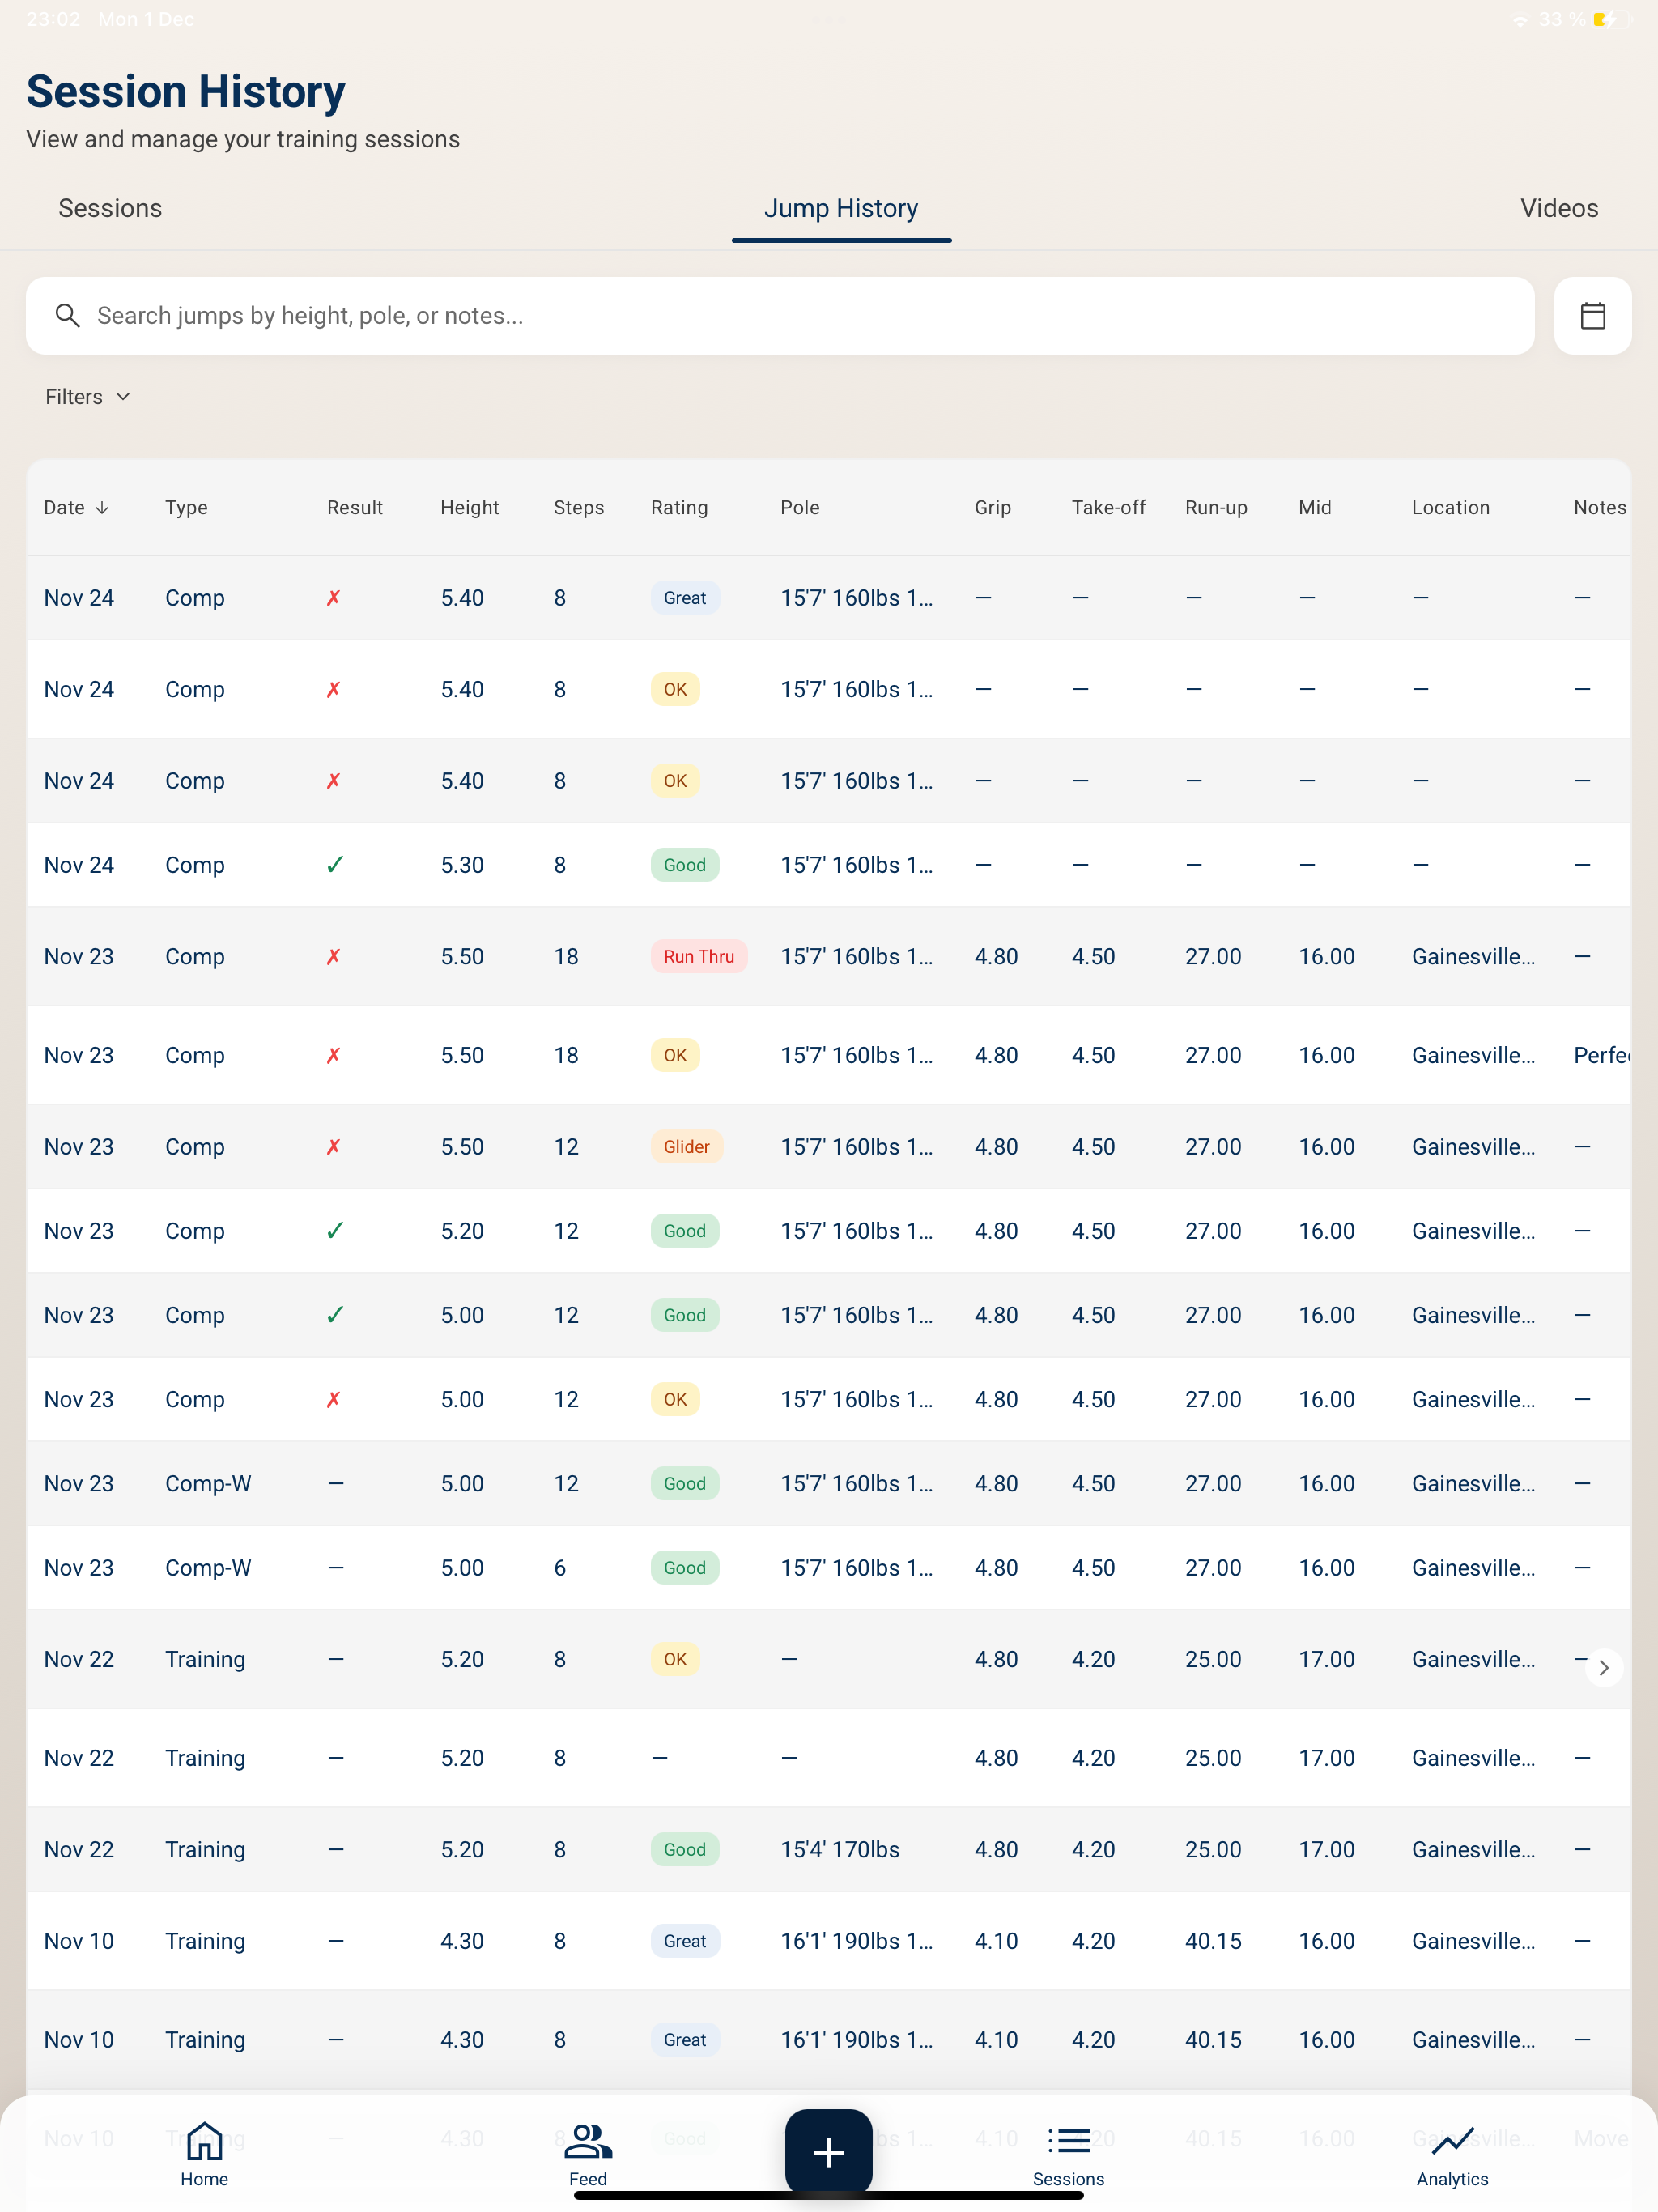Open Analytics from bottom navigation

point(1452,2155)
